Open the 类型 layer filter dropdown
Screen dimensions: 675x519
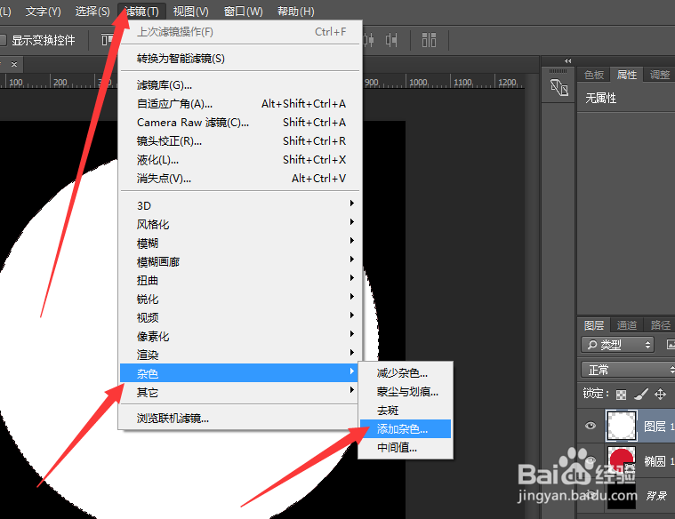coord(618,345)
